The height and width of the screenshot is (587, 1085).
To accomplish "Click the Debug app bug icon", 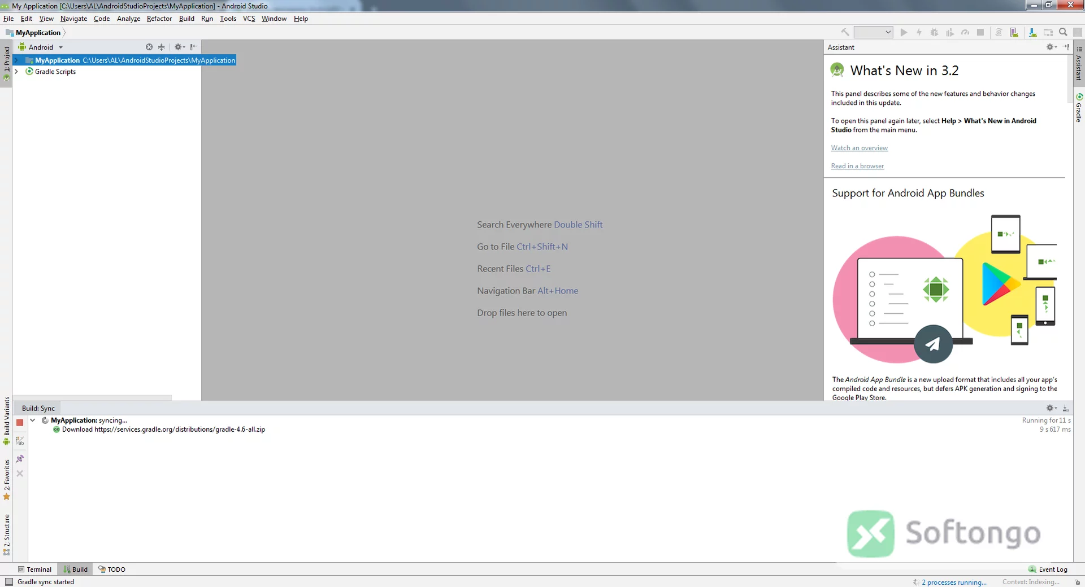I will click(x=934, y=32).
